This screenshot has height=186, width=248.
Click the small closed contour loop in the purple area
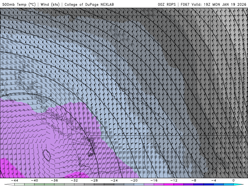click(x=47, y=155)
